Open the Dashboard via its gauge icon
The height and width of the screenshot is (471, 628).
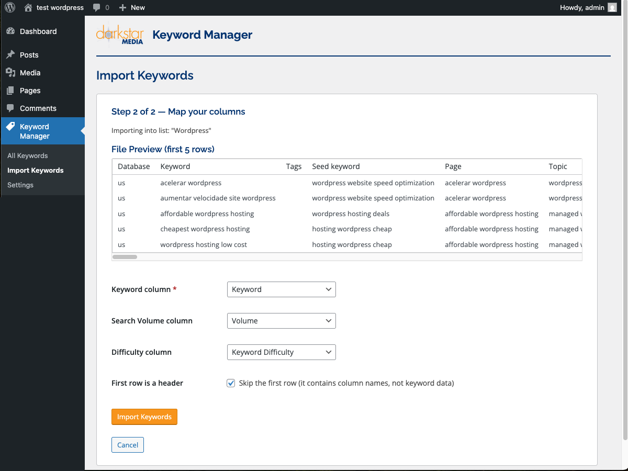[11, 31]
